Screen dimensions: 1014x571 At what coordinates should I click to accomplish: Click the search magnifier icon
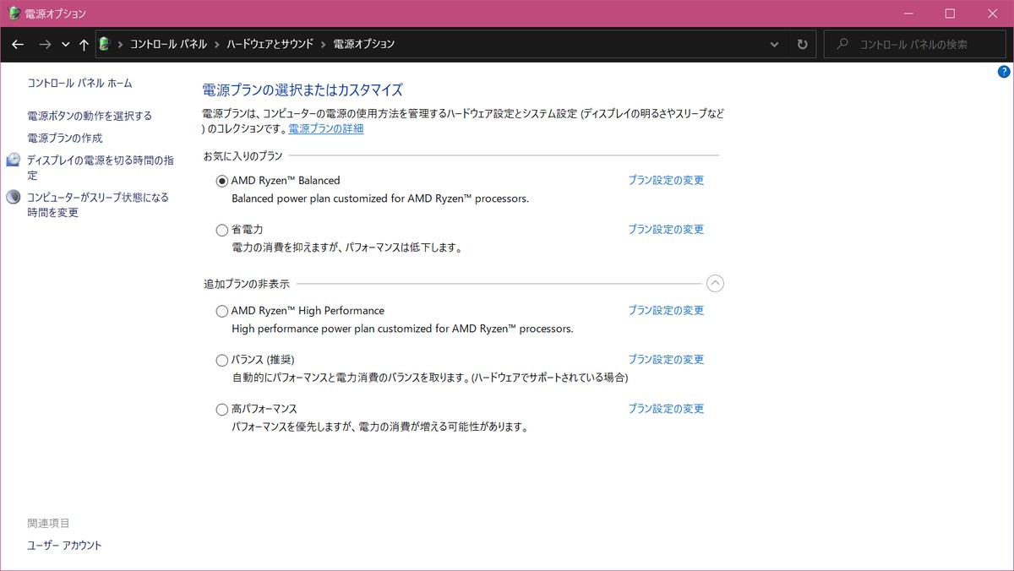pyautogui.click(x=842, y=45)
